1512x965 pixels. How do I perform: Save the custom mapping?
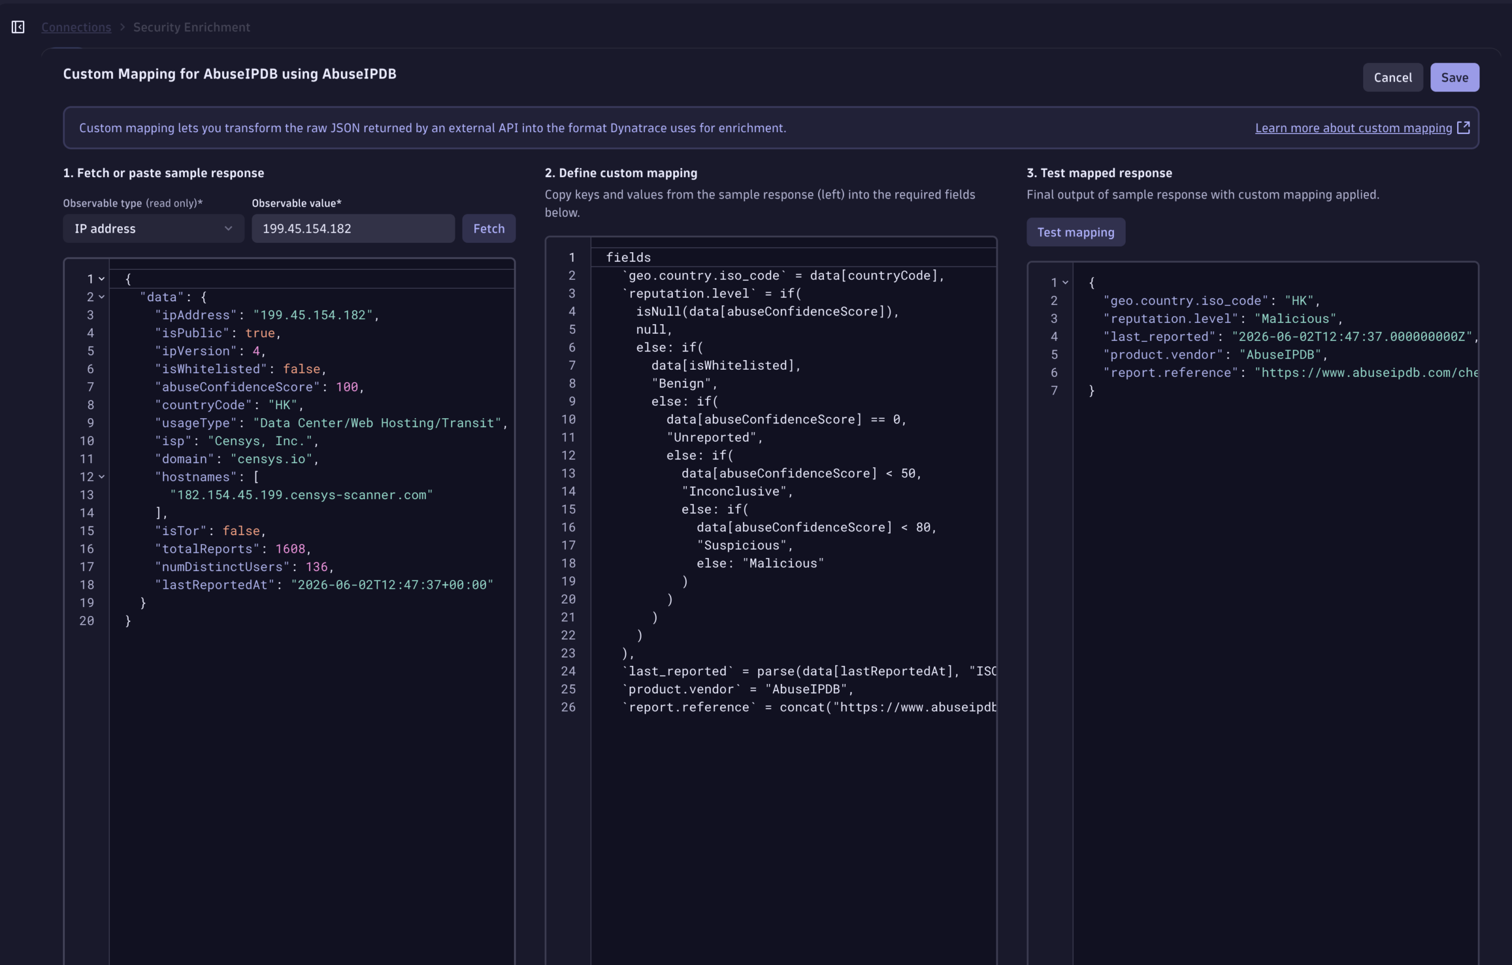click(1454, 77)
